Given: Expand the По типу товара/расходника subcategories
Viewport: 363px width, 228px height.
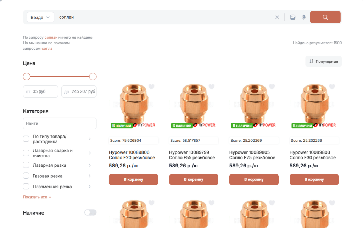Looking at the screenshot, I should point(90,139).
